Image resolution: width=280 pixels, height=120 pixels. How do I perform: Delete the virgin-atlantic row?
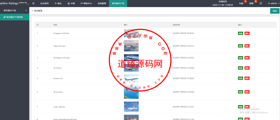247,107
